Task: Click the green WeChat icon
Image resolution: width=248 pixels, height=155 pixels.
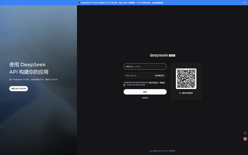Action: pos(180,93)
